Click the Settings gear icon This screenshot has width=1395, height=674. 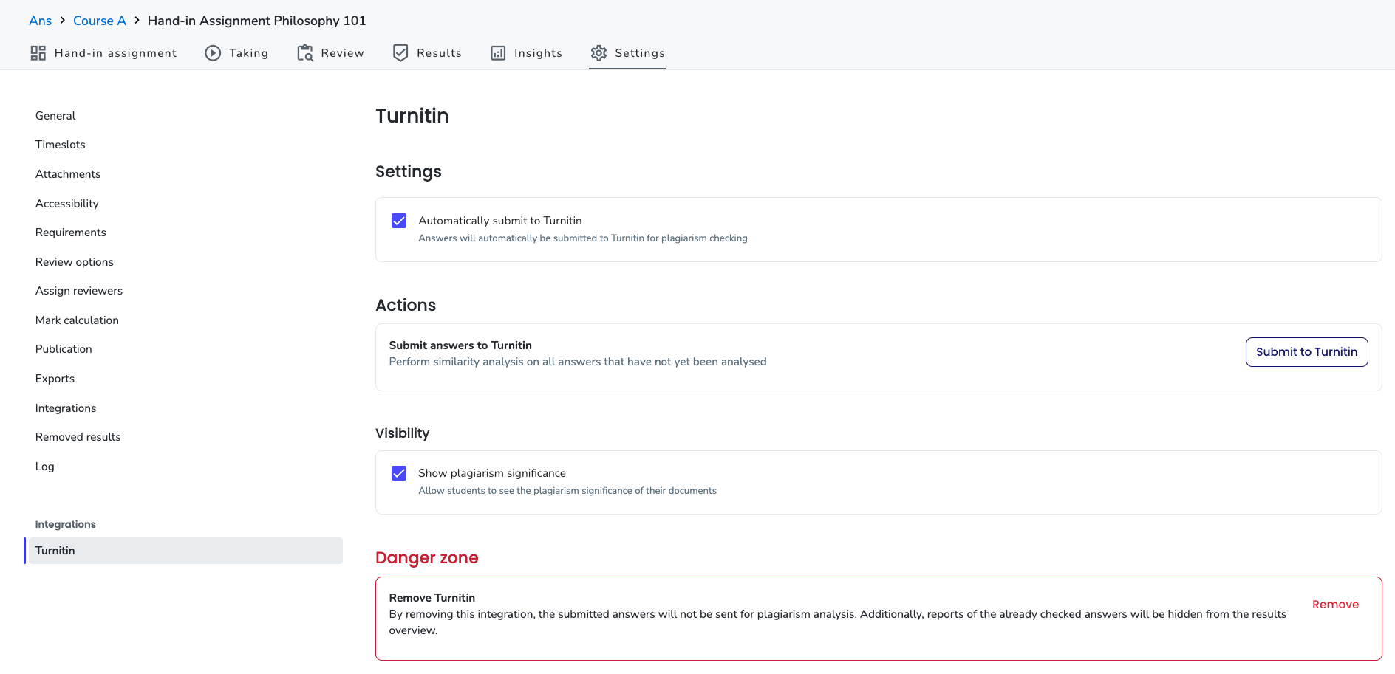click(598, 53)
